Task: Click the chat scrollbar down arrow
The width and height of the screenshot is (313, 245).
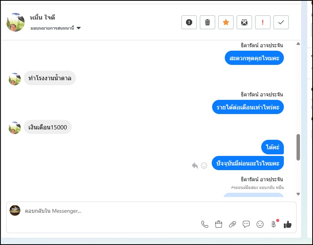Action: click(298, 194)
